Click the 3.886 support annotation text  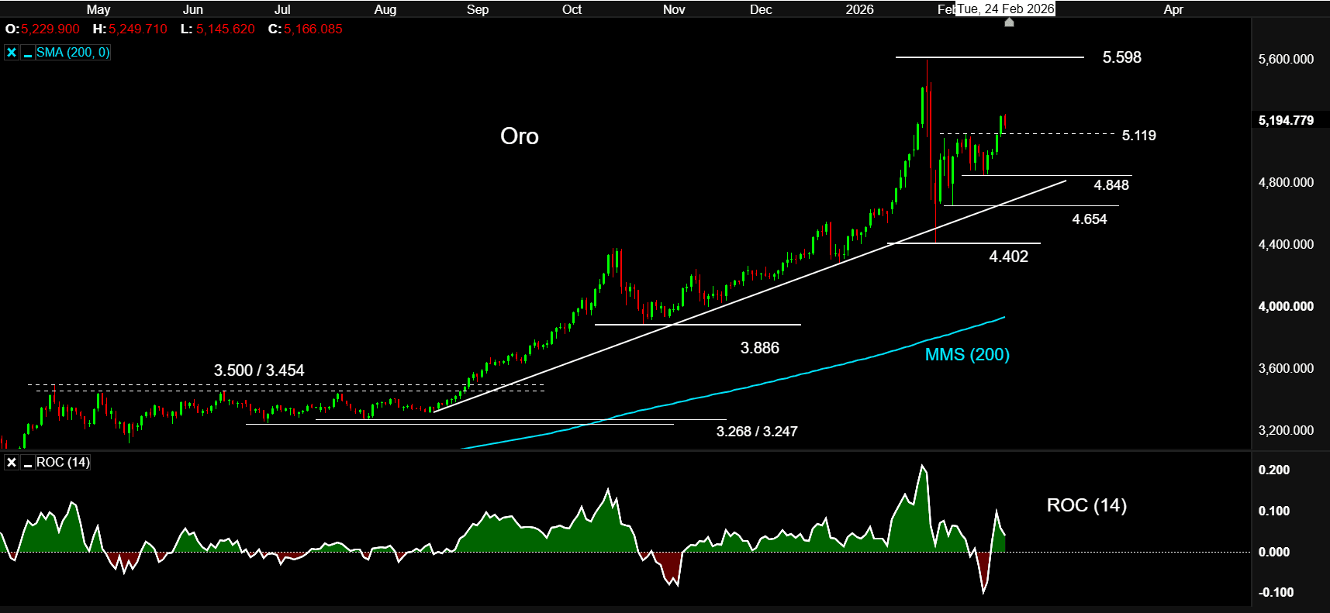tap(759, 348)
